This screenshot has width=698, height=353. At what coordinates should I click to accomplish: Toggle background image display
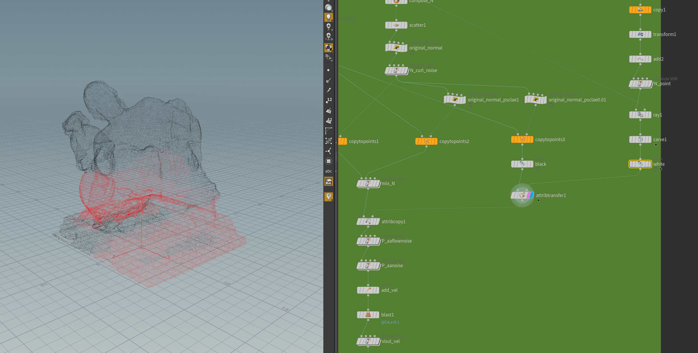[x=328, y=181]
